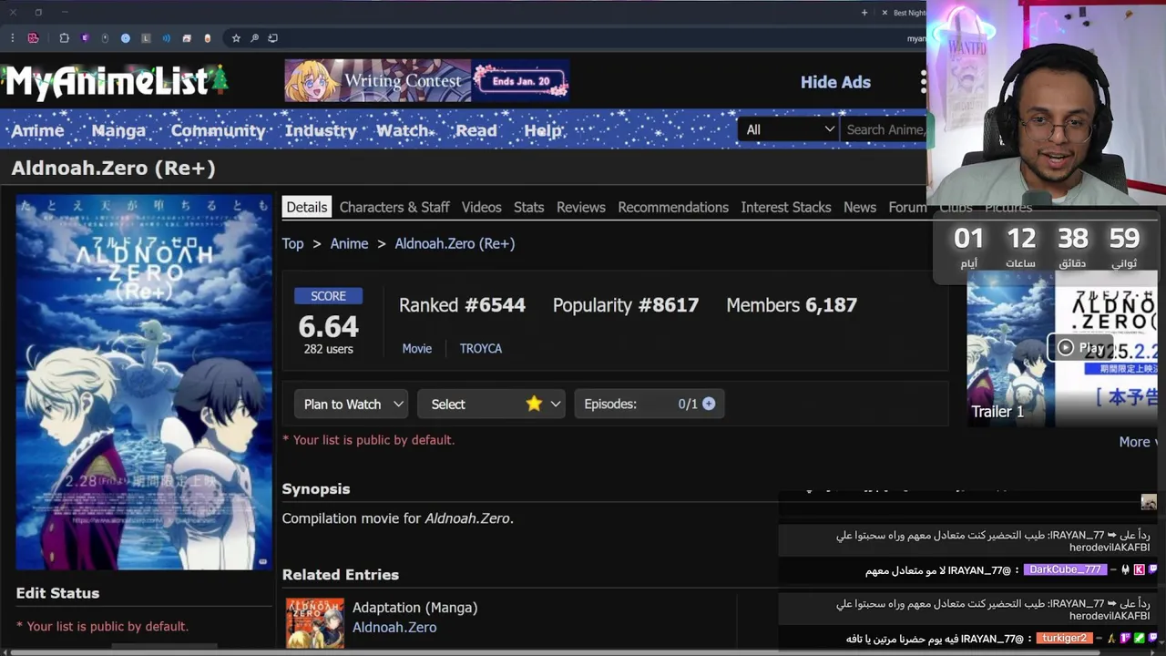Switch to the Forum tab

907,207
